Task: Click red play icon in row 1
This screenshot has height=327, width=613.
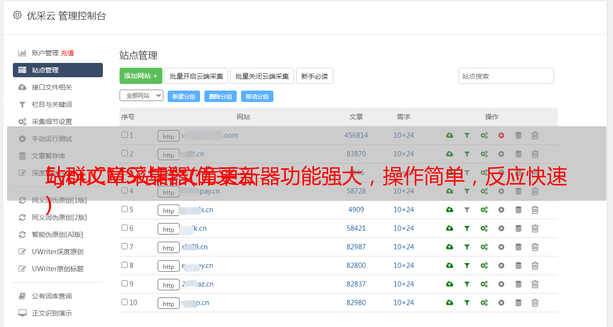Action: point(501,135)
